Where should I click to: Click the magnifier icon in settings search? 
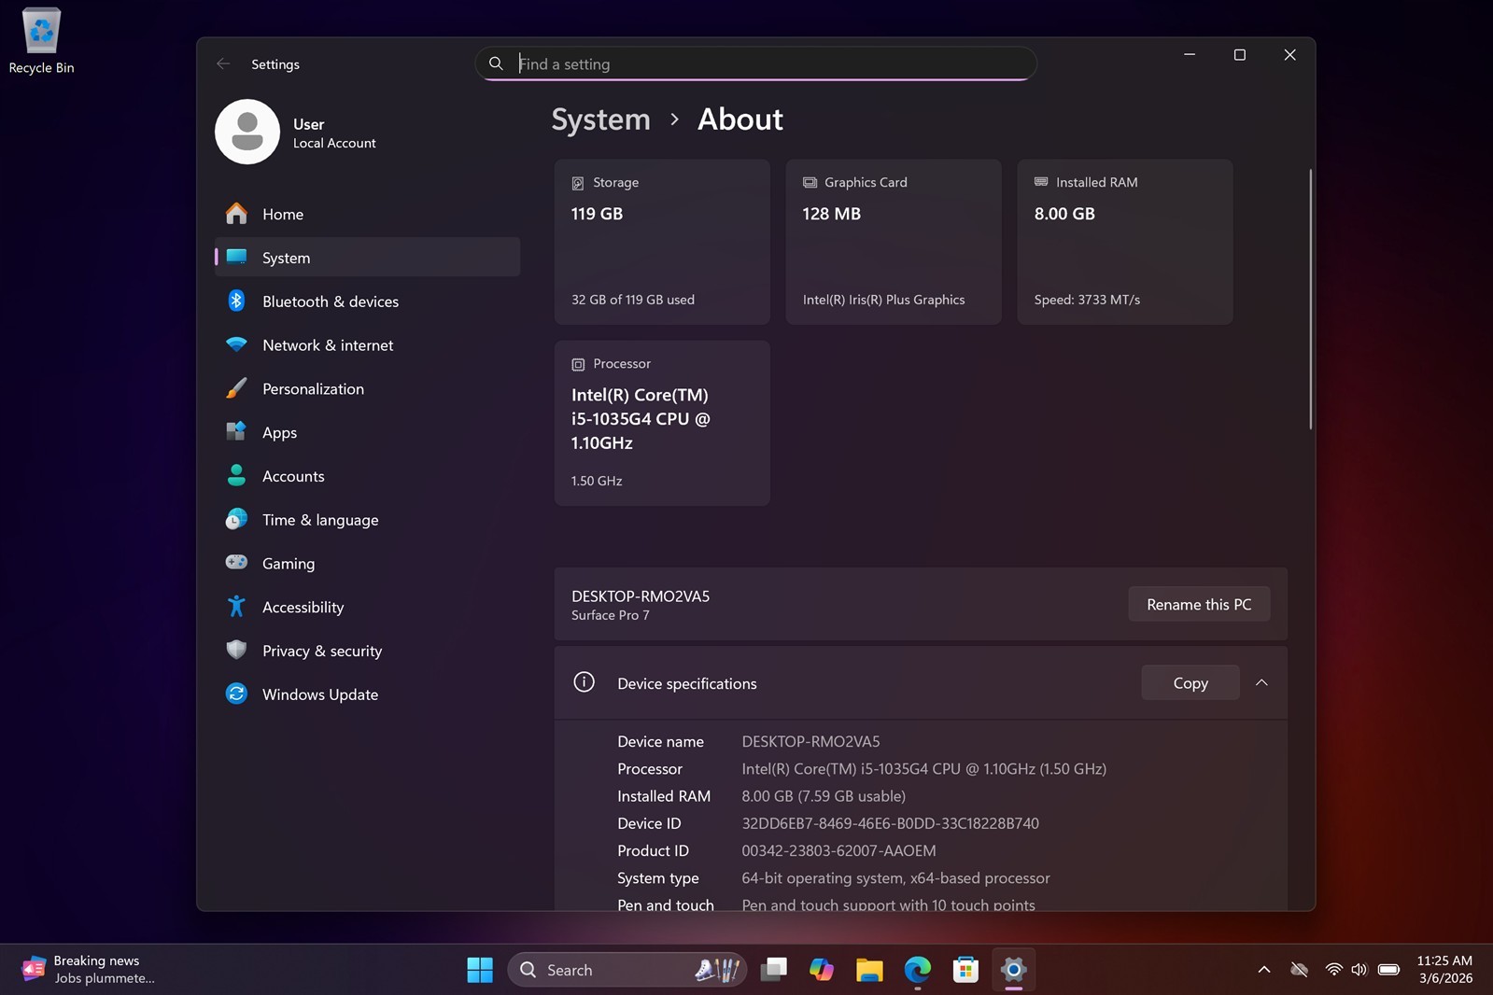pos(496,63)
